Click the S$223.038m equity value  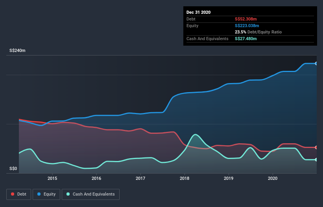click(x=247, y=26)
